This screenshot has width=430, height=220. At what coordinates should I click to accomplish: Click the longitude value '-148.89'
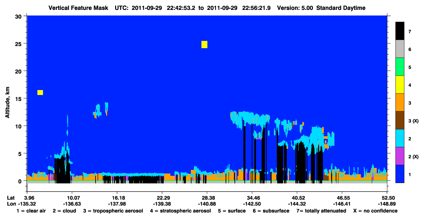tap(387, 204)
